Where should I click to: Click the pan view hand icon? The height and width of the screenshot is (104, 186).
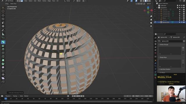tap(151, 20)
